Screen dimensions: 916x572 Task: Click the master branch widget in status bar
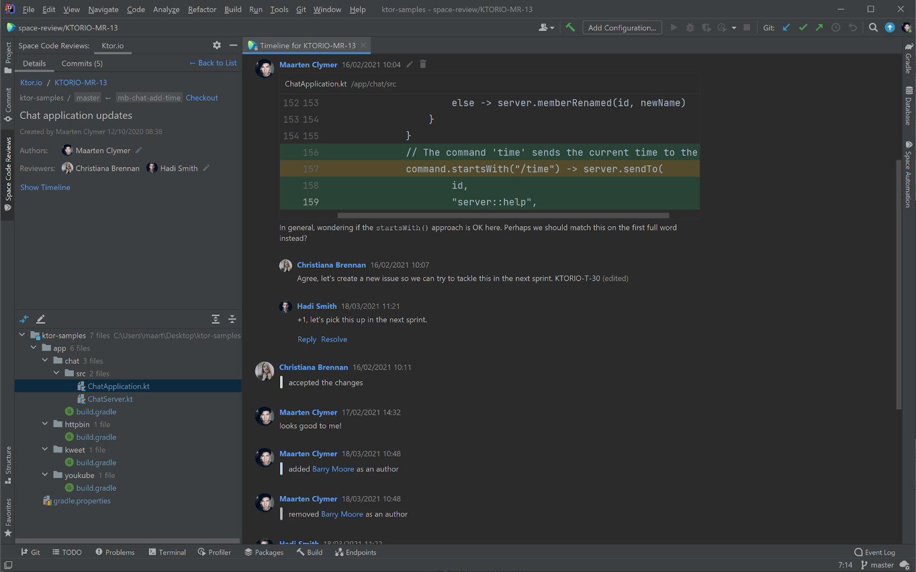point(877,565)
